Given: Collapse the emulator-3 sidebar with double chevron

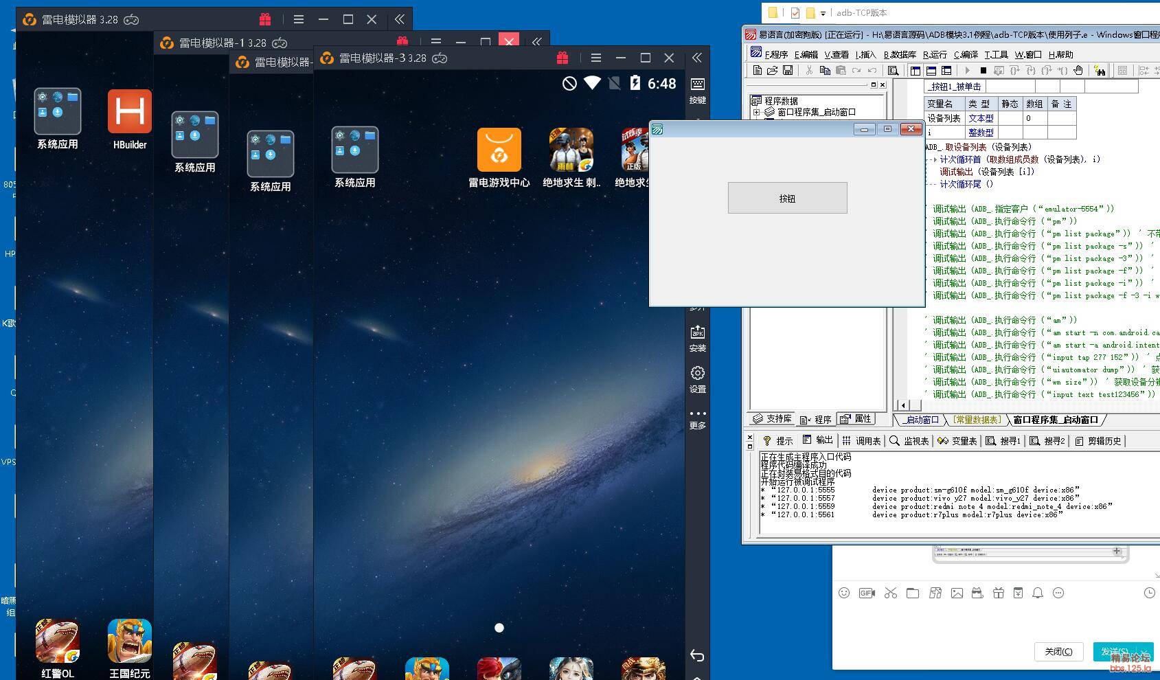Looking at the screenshot, I should (x=697, y=58).
